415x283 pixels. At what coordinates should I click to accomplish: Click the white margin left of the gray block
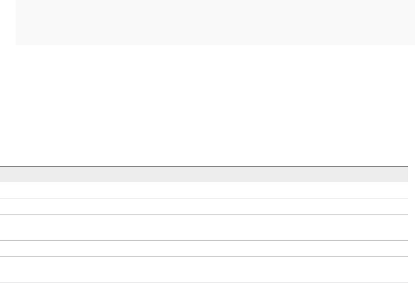point(7,22)
